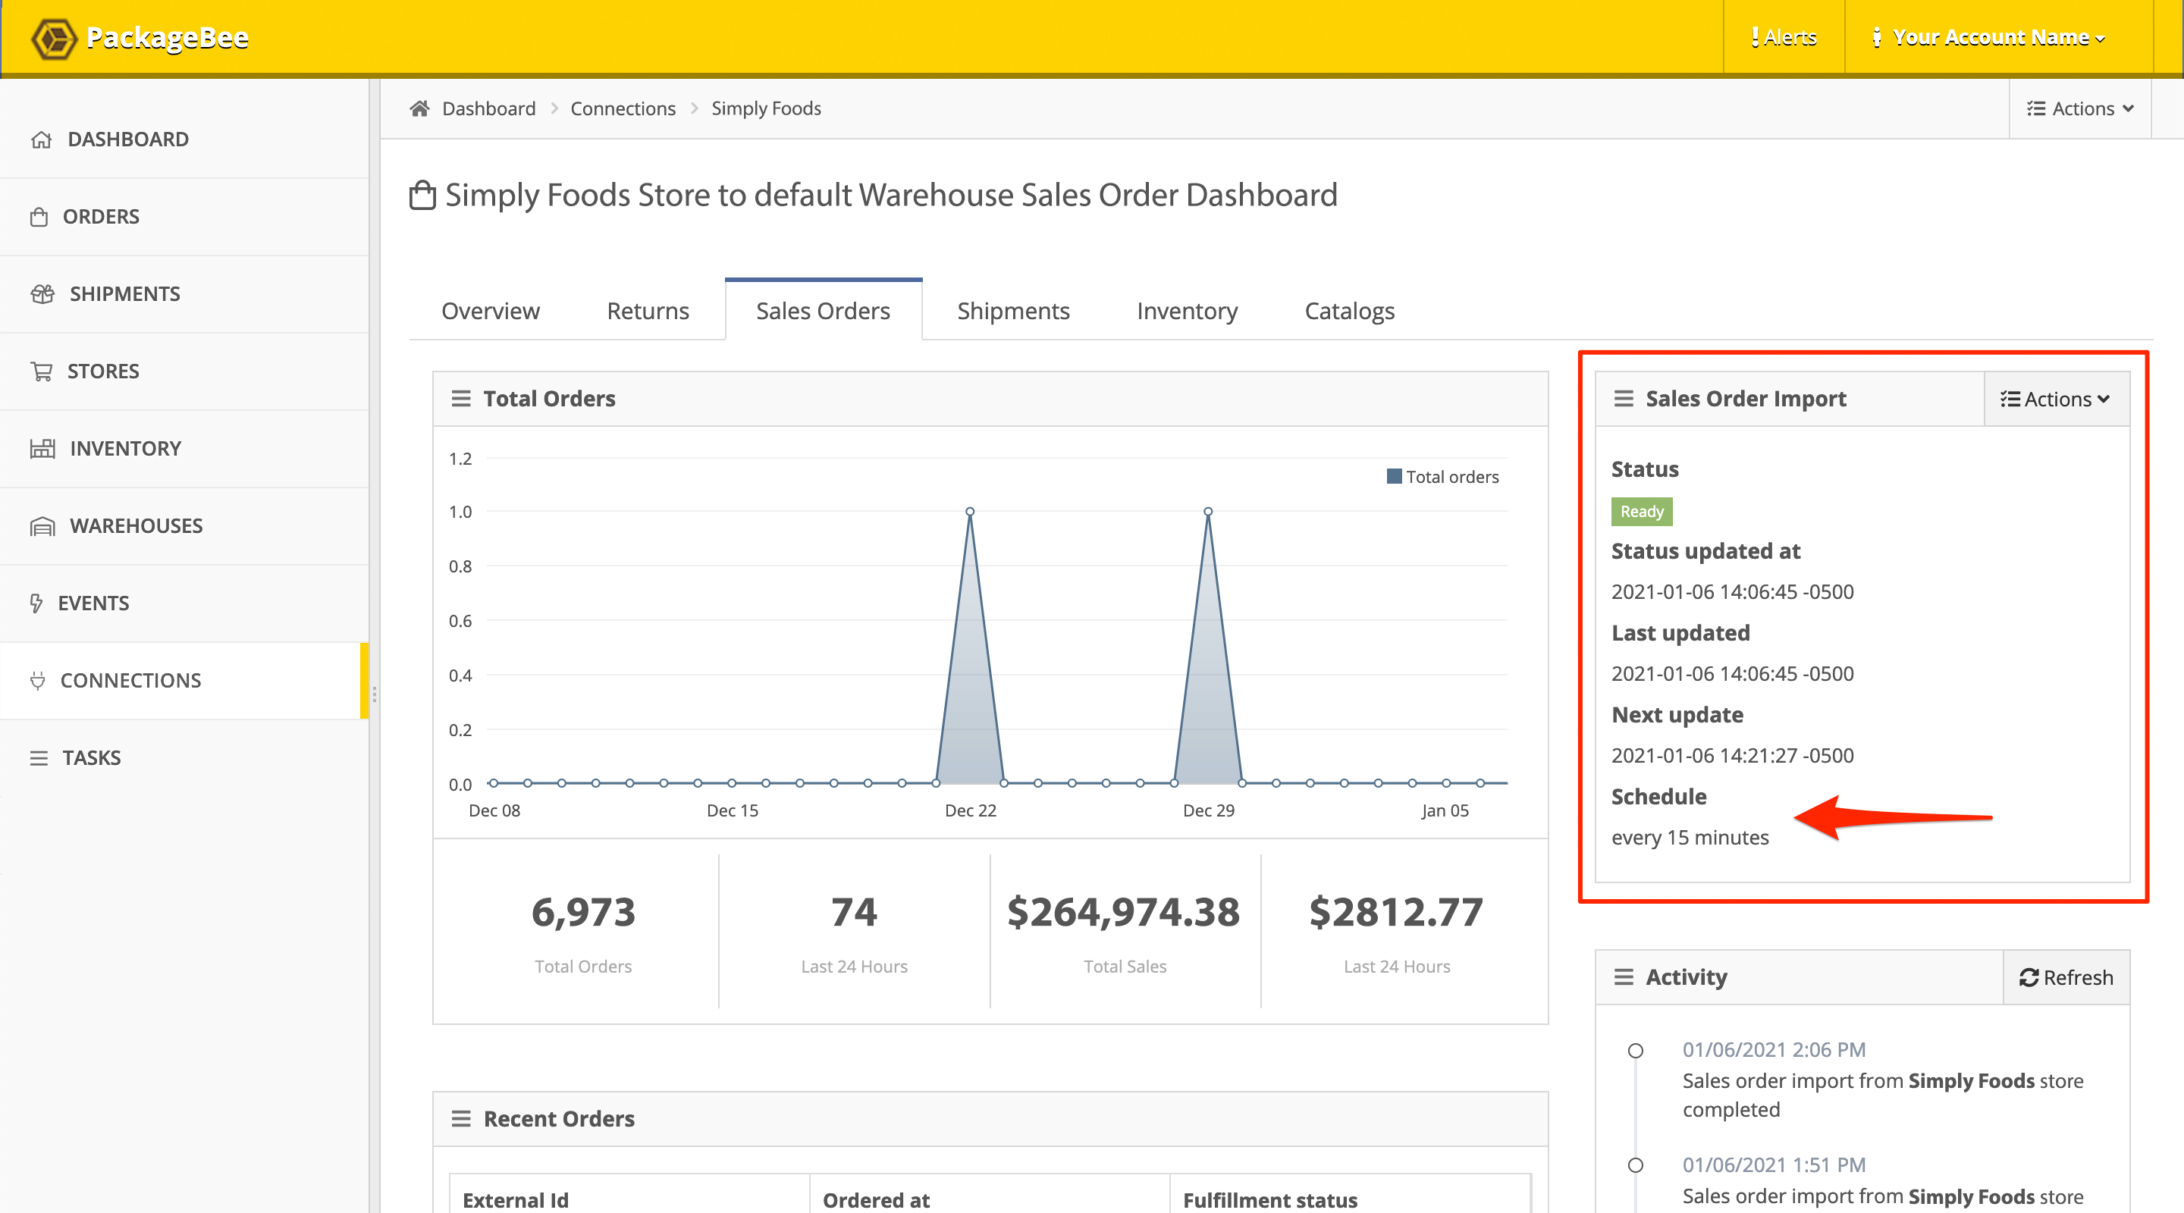The image size is (2184, 1213).
Task: Switch to the Inventory tab
Action: click(1187, 311)
